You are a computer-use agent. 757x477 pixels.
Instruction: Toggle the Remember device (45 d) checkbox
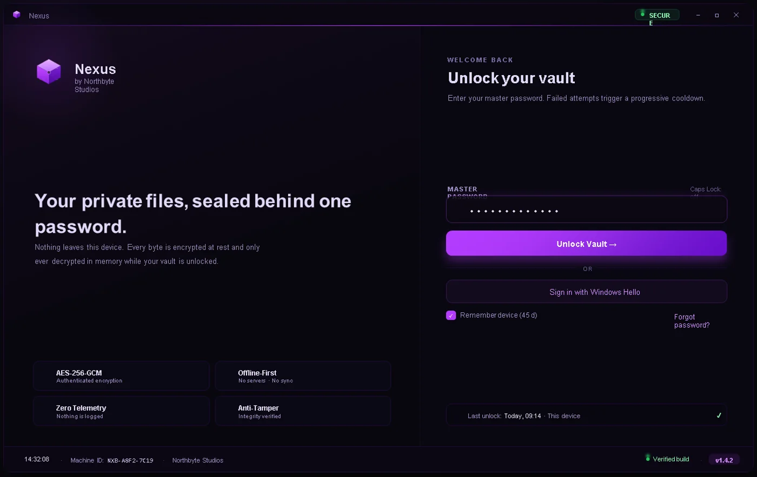tap(451, 315)
